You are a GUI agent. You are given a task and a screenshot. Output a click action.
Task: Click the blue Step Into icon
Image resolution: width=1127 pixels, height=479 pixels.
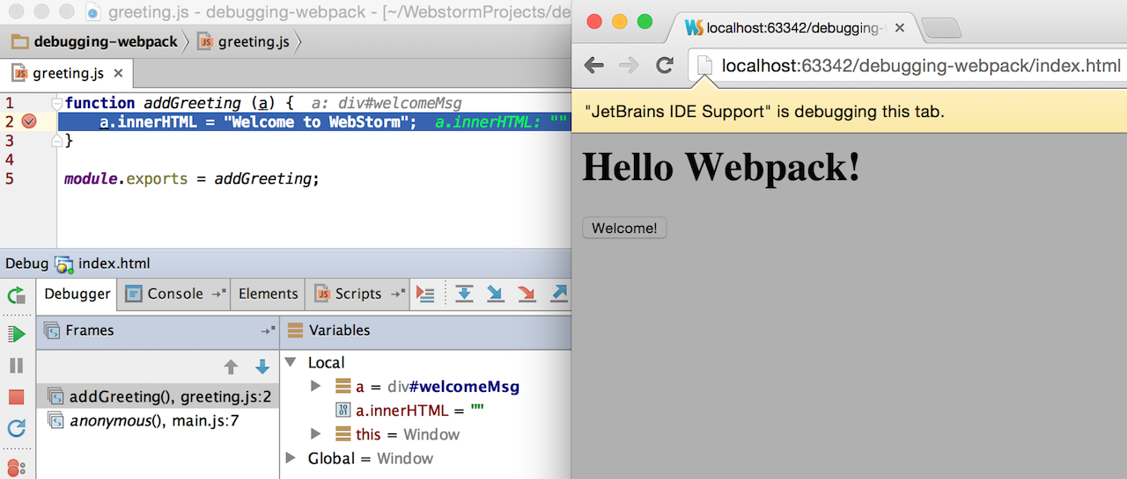point(496,294)
